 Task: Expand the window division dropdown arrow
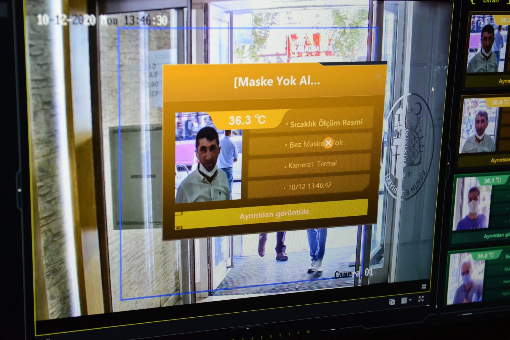tap(410, 300)
